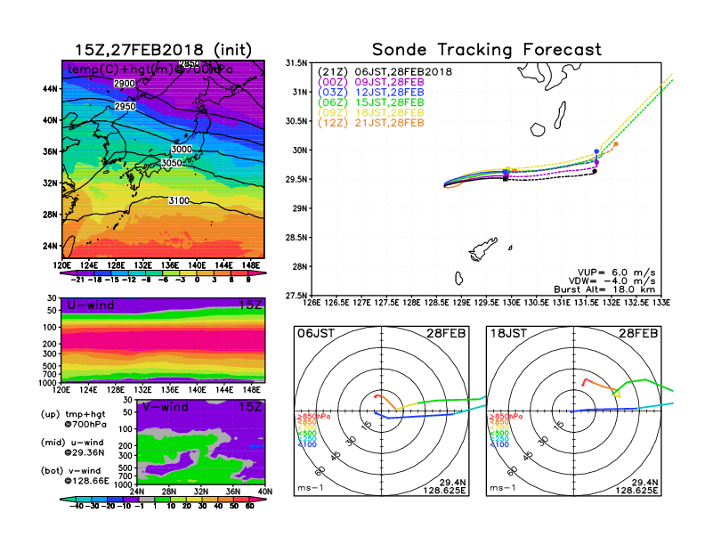Click the 'Burst Alt= 18.0 km' value
This screenshot has height=545, width=705.
[604, 289]
